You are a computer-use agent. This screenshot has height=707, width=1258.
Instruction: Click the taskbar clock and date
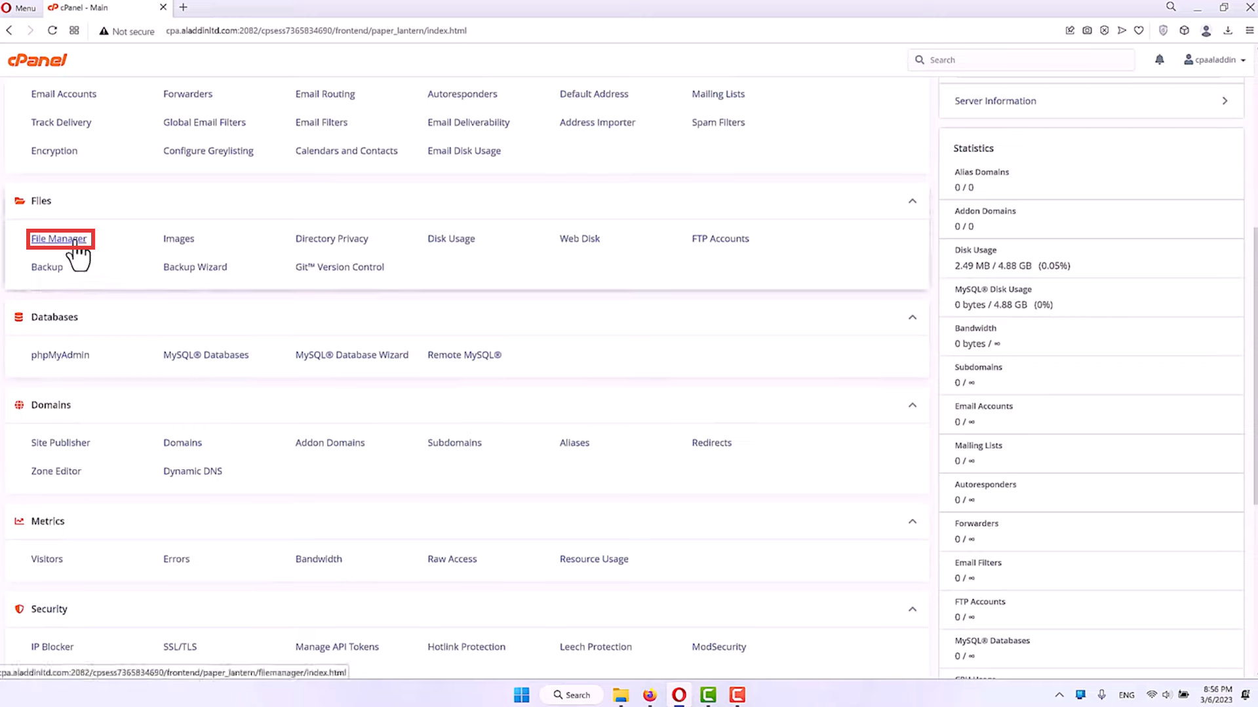click(x=1217, y=695)
